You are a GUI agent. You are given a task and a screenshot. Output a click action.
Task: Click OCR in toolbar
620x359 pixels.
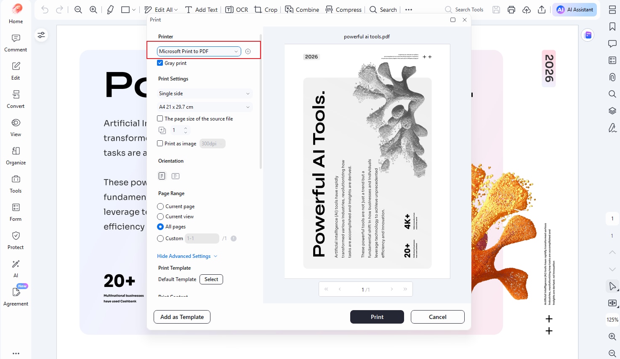[237, 9]
